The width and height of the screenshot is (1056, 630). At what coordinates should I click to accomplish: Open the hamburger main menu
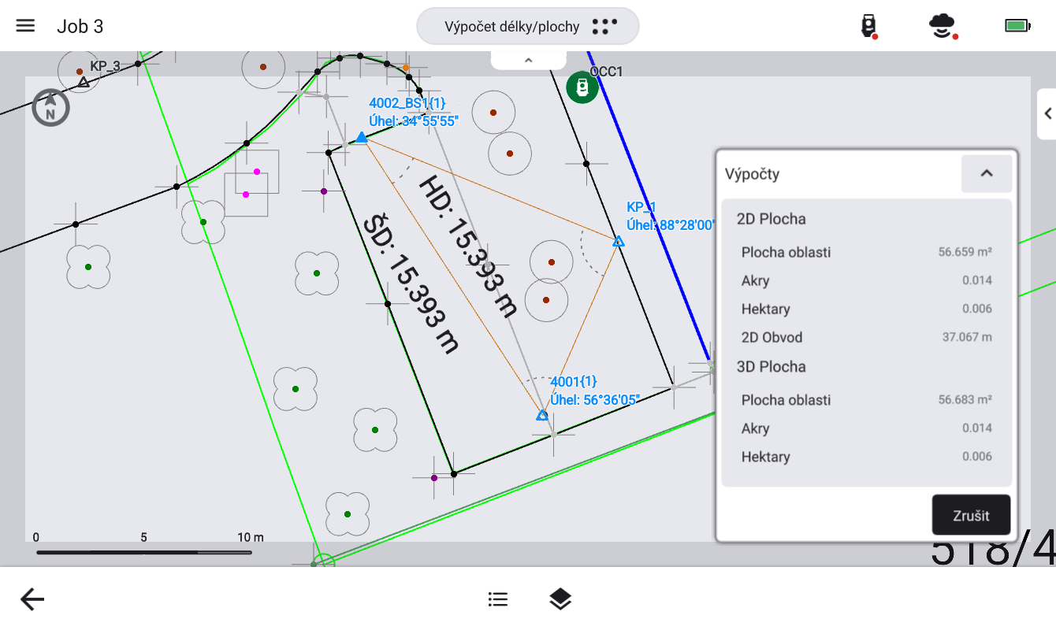point(25,26)
